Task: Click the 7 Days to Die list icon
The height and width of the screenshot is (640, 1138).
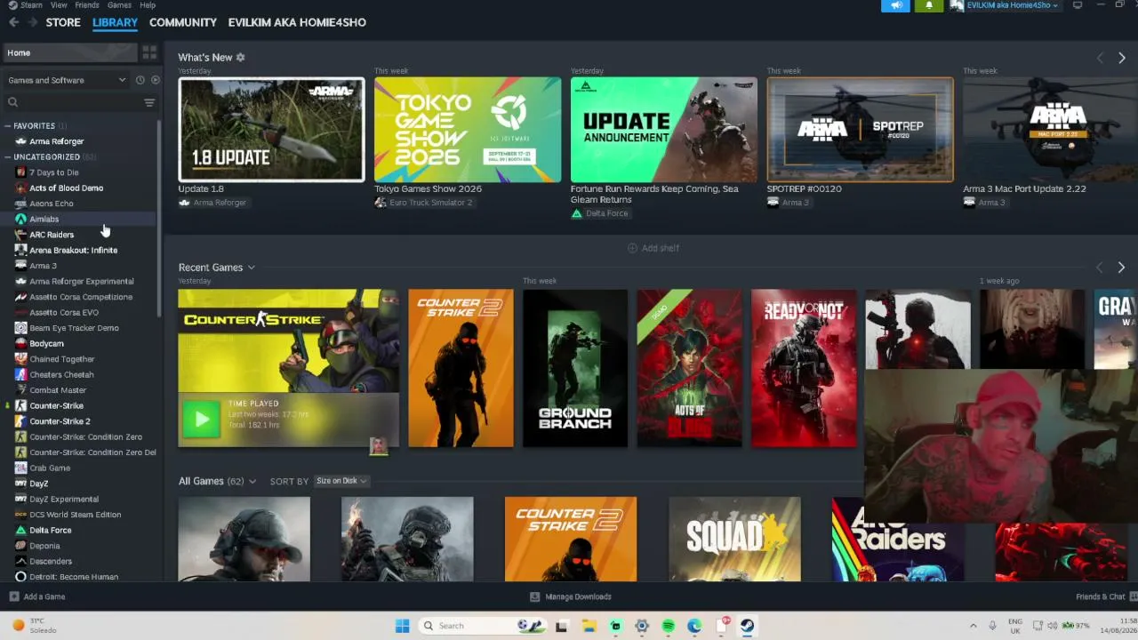Action: click(20, 172)
